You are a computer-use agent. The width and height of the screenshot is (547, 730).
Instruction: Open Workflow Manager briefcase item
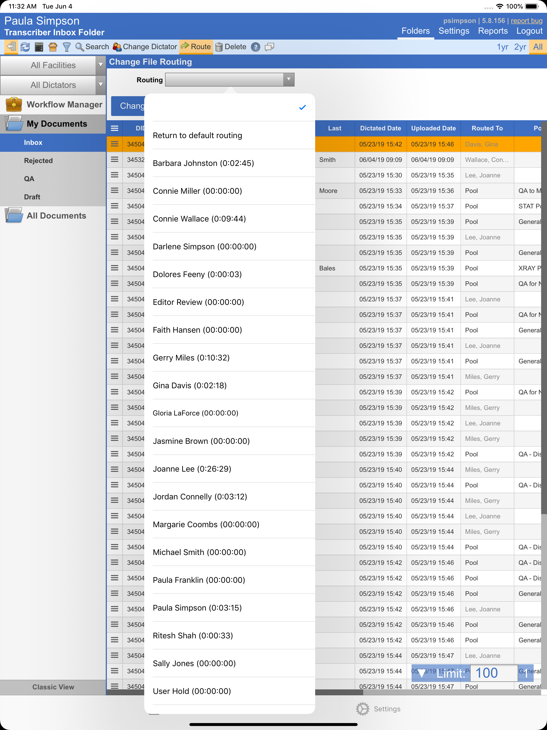pos(53,105)
